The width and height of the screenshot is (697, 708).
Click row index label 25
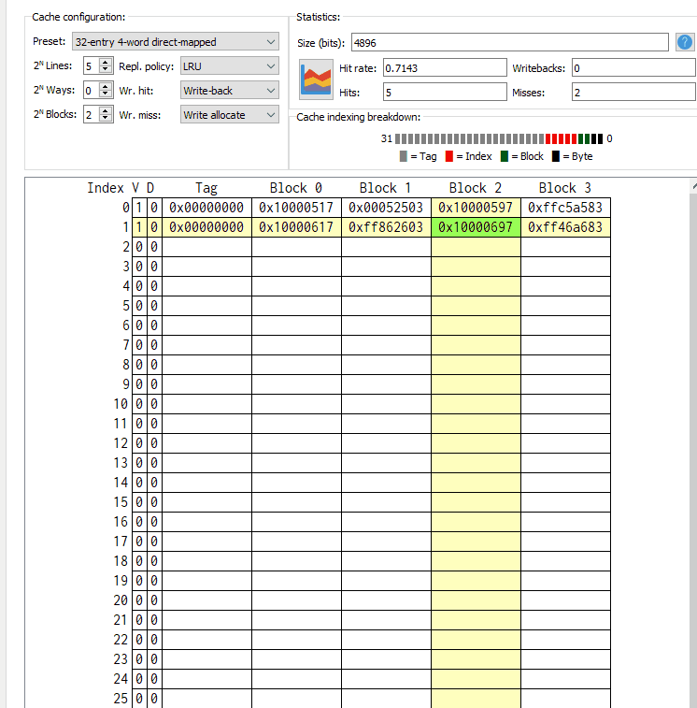click(x=121, y=699)
